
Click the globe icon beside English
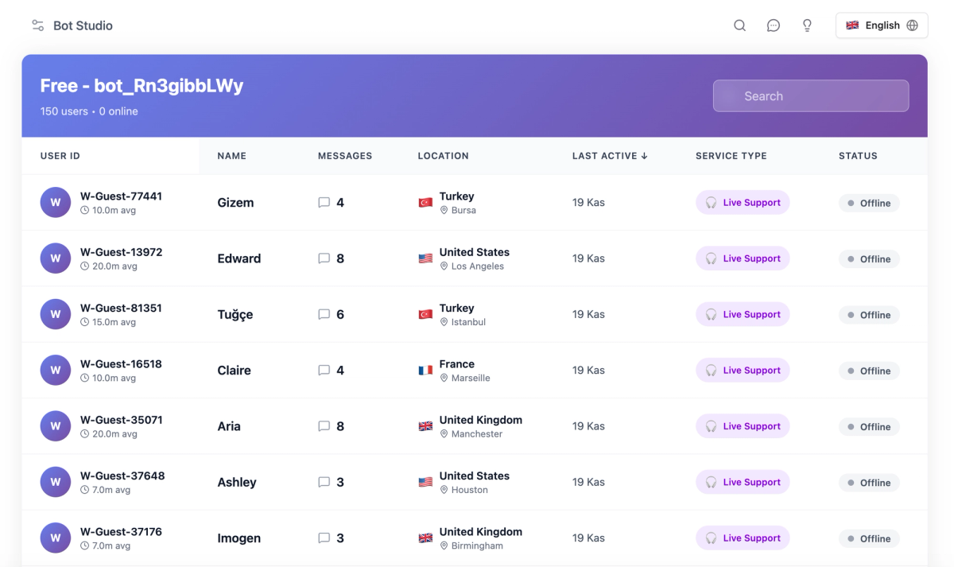click(x=913, y=25)
